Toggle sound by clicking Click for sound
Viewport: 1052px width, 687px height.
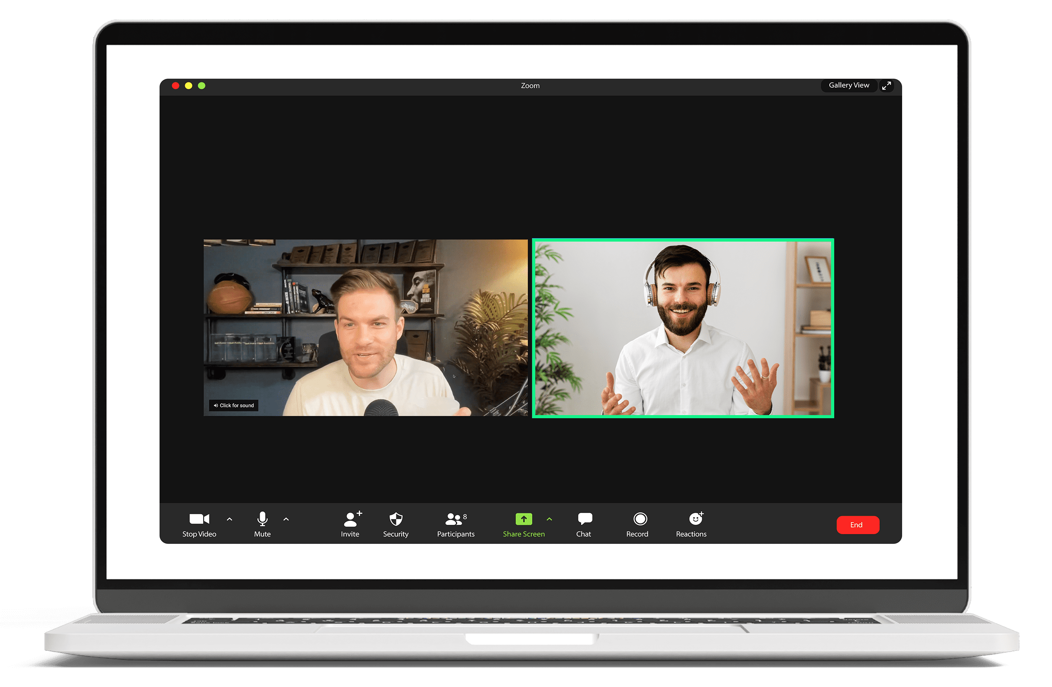pos(234,405)
